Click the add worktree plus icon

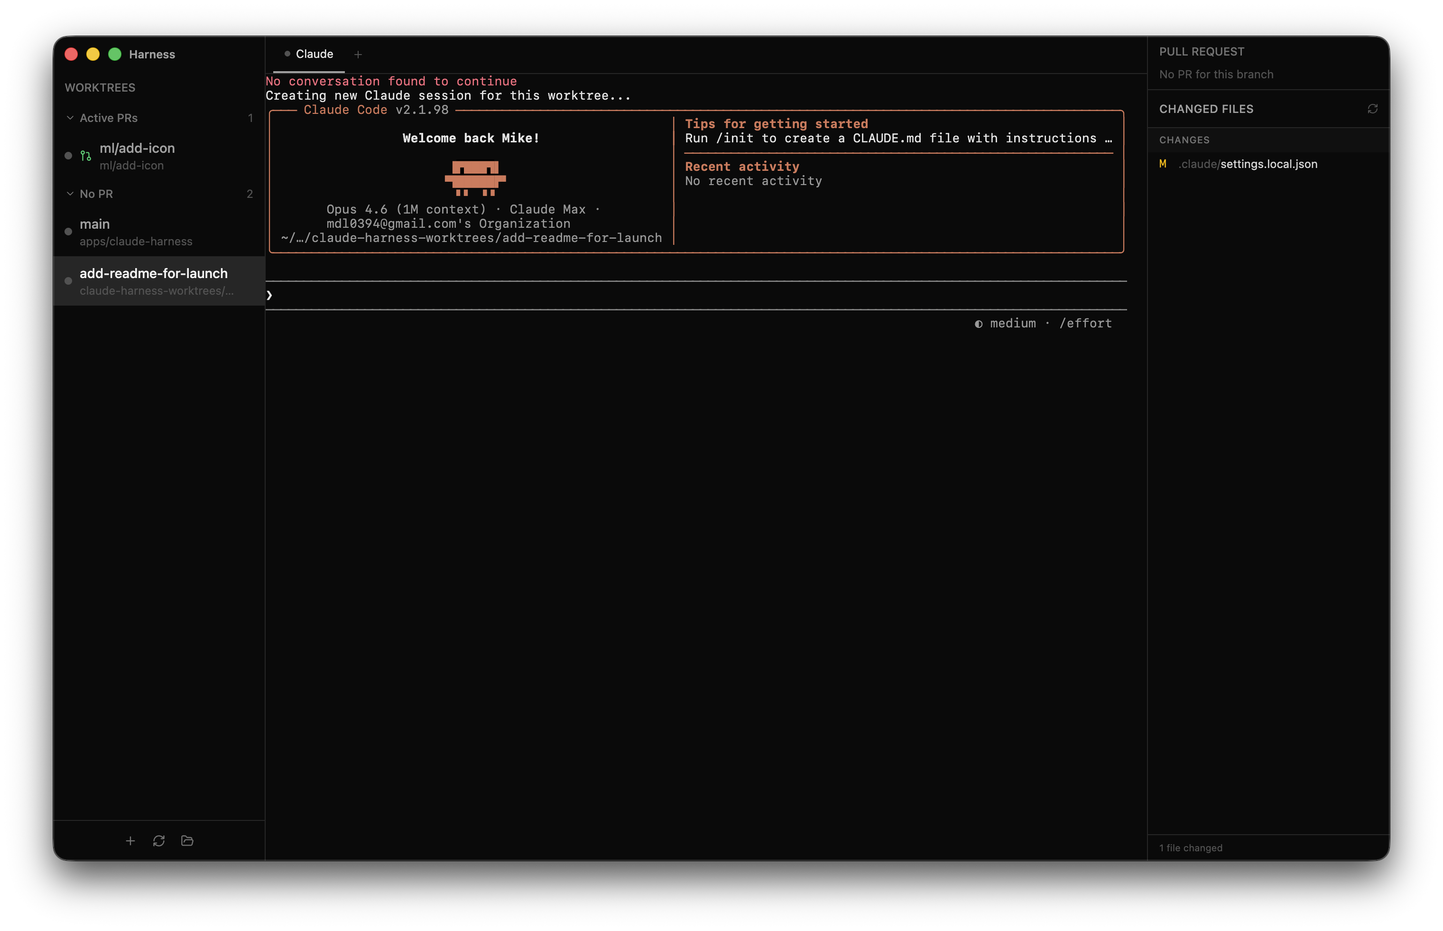(x=130, y=840)
